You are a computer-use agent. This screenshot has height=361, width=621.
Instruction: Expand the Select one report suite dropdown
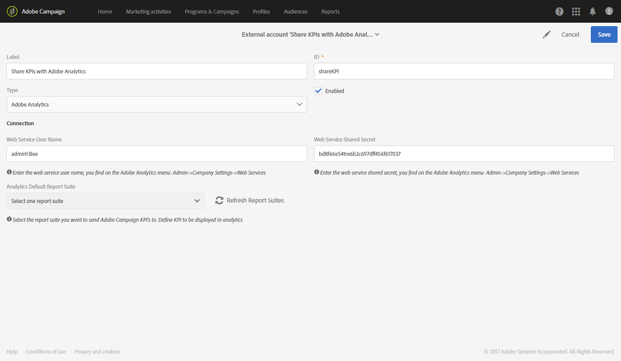(105, 201)
